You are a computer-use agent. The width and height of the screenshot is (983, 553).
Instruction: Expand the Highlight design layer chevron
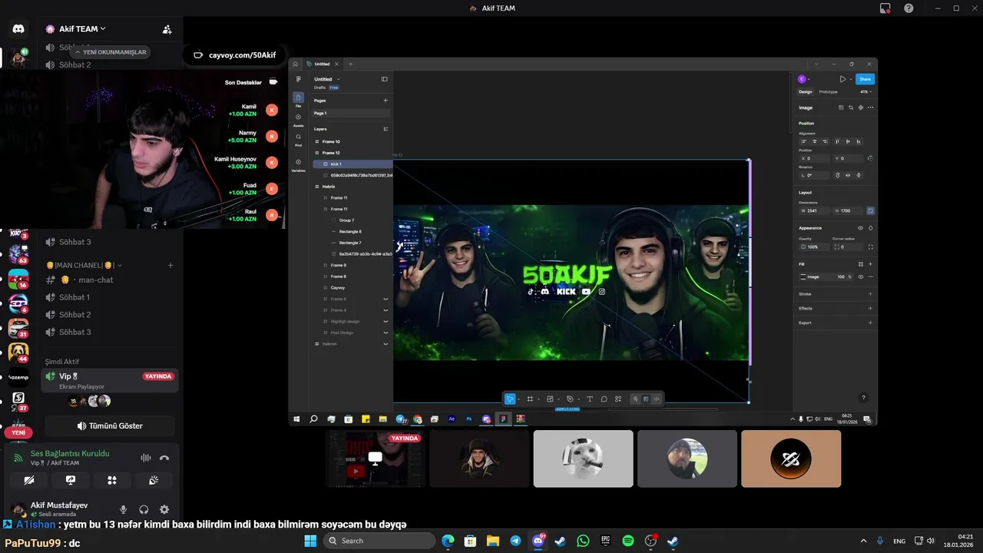(386, 321)
